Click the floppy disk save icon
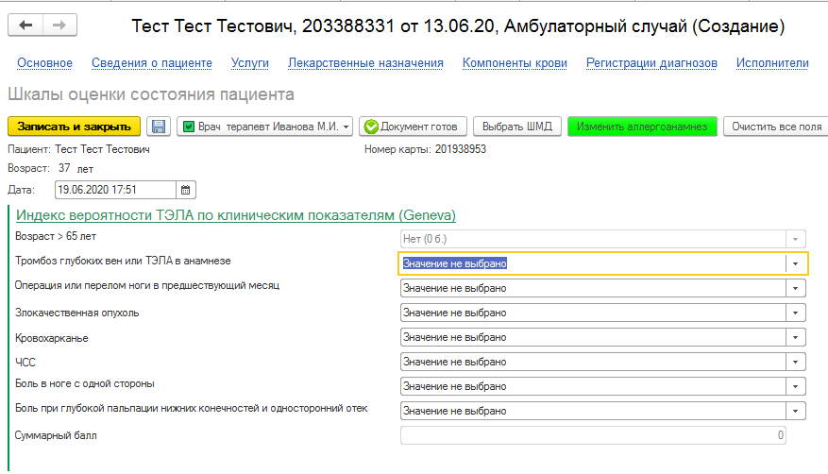This screenshot has height=474, width=828. tap(159, 127)
